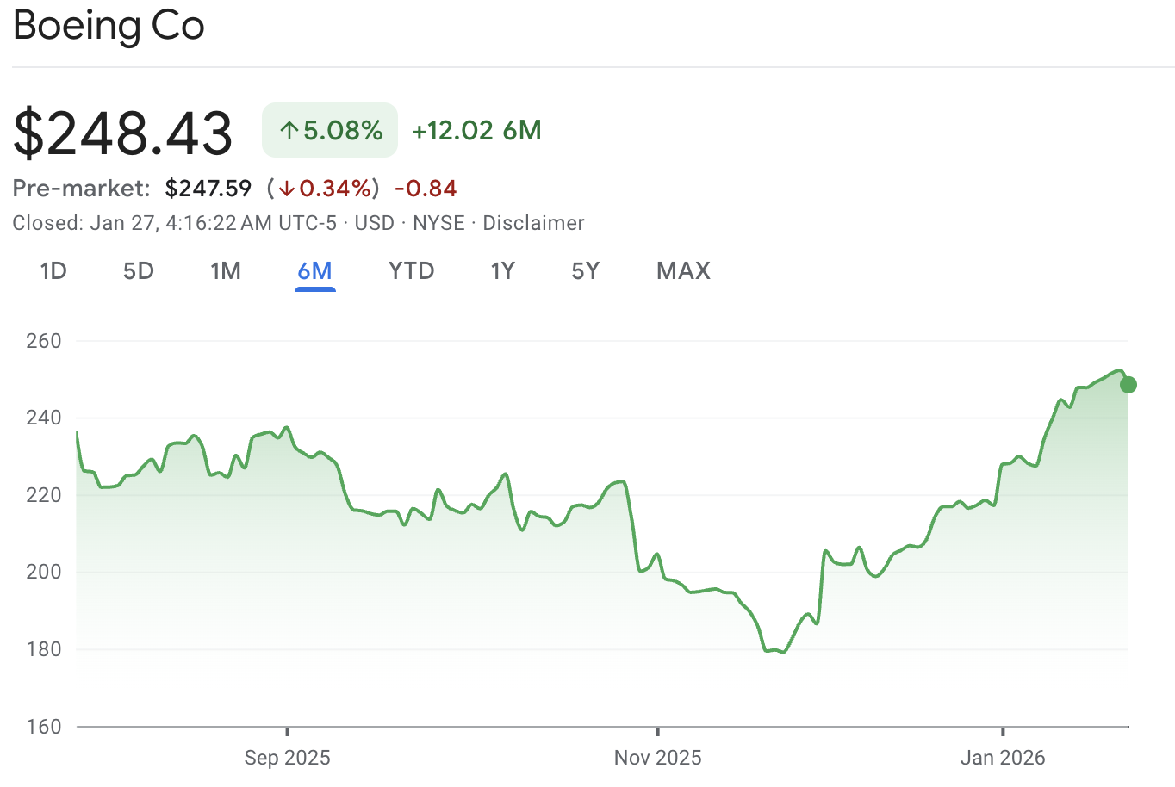Select the 1D time range
Screen dimensions: 1175x787
(53, 270)
